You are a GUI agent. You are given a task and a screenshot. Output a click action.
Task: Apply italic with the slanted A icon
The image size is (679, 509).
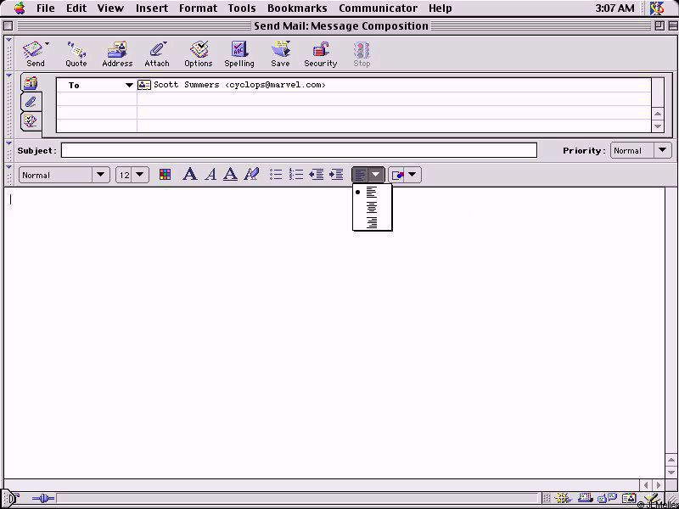[x=210, y=175]
